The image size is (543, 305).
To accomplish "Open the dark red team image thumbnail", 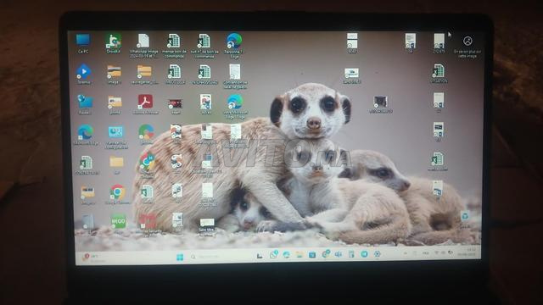I will pyautogui.click(x=176, y=106).
